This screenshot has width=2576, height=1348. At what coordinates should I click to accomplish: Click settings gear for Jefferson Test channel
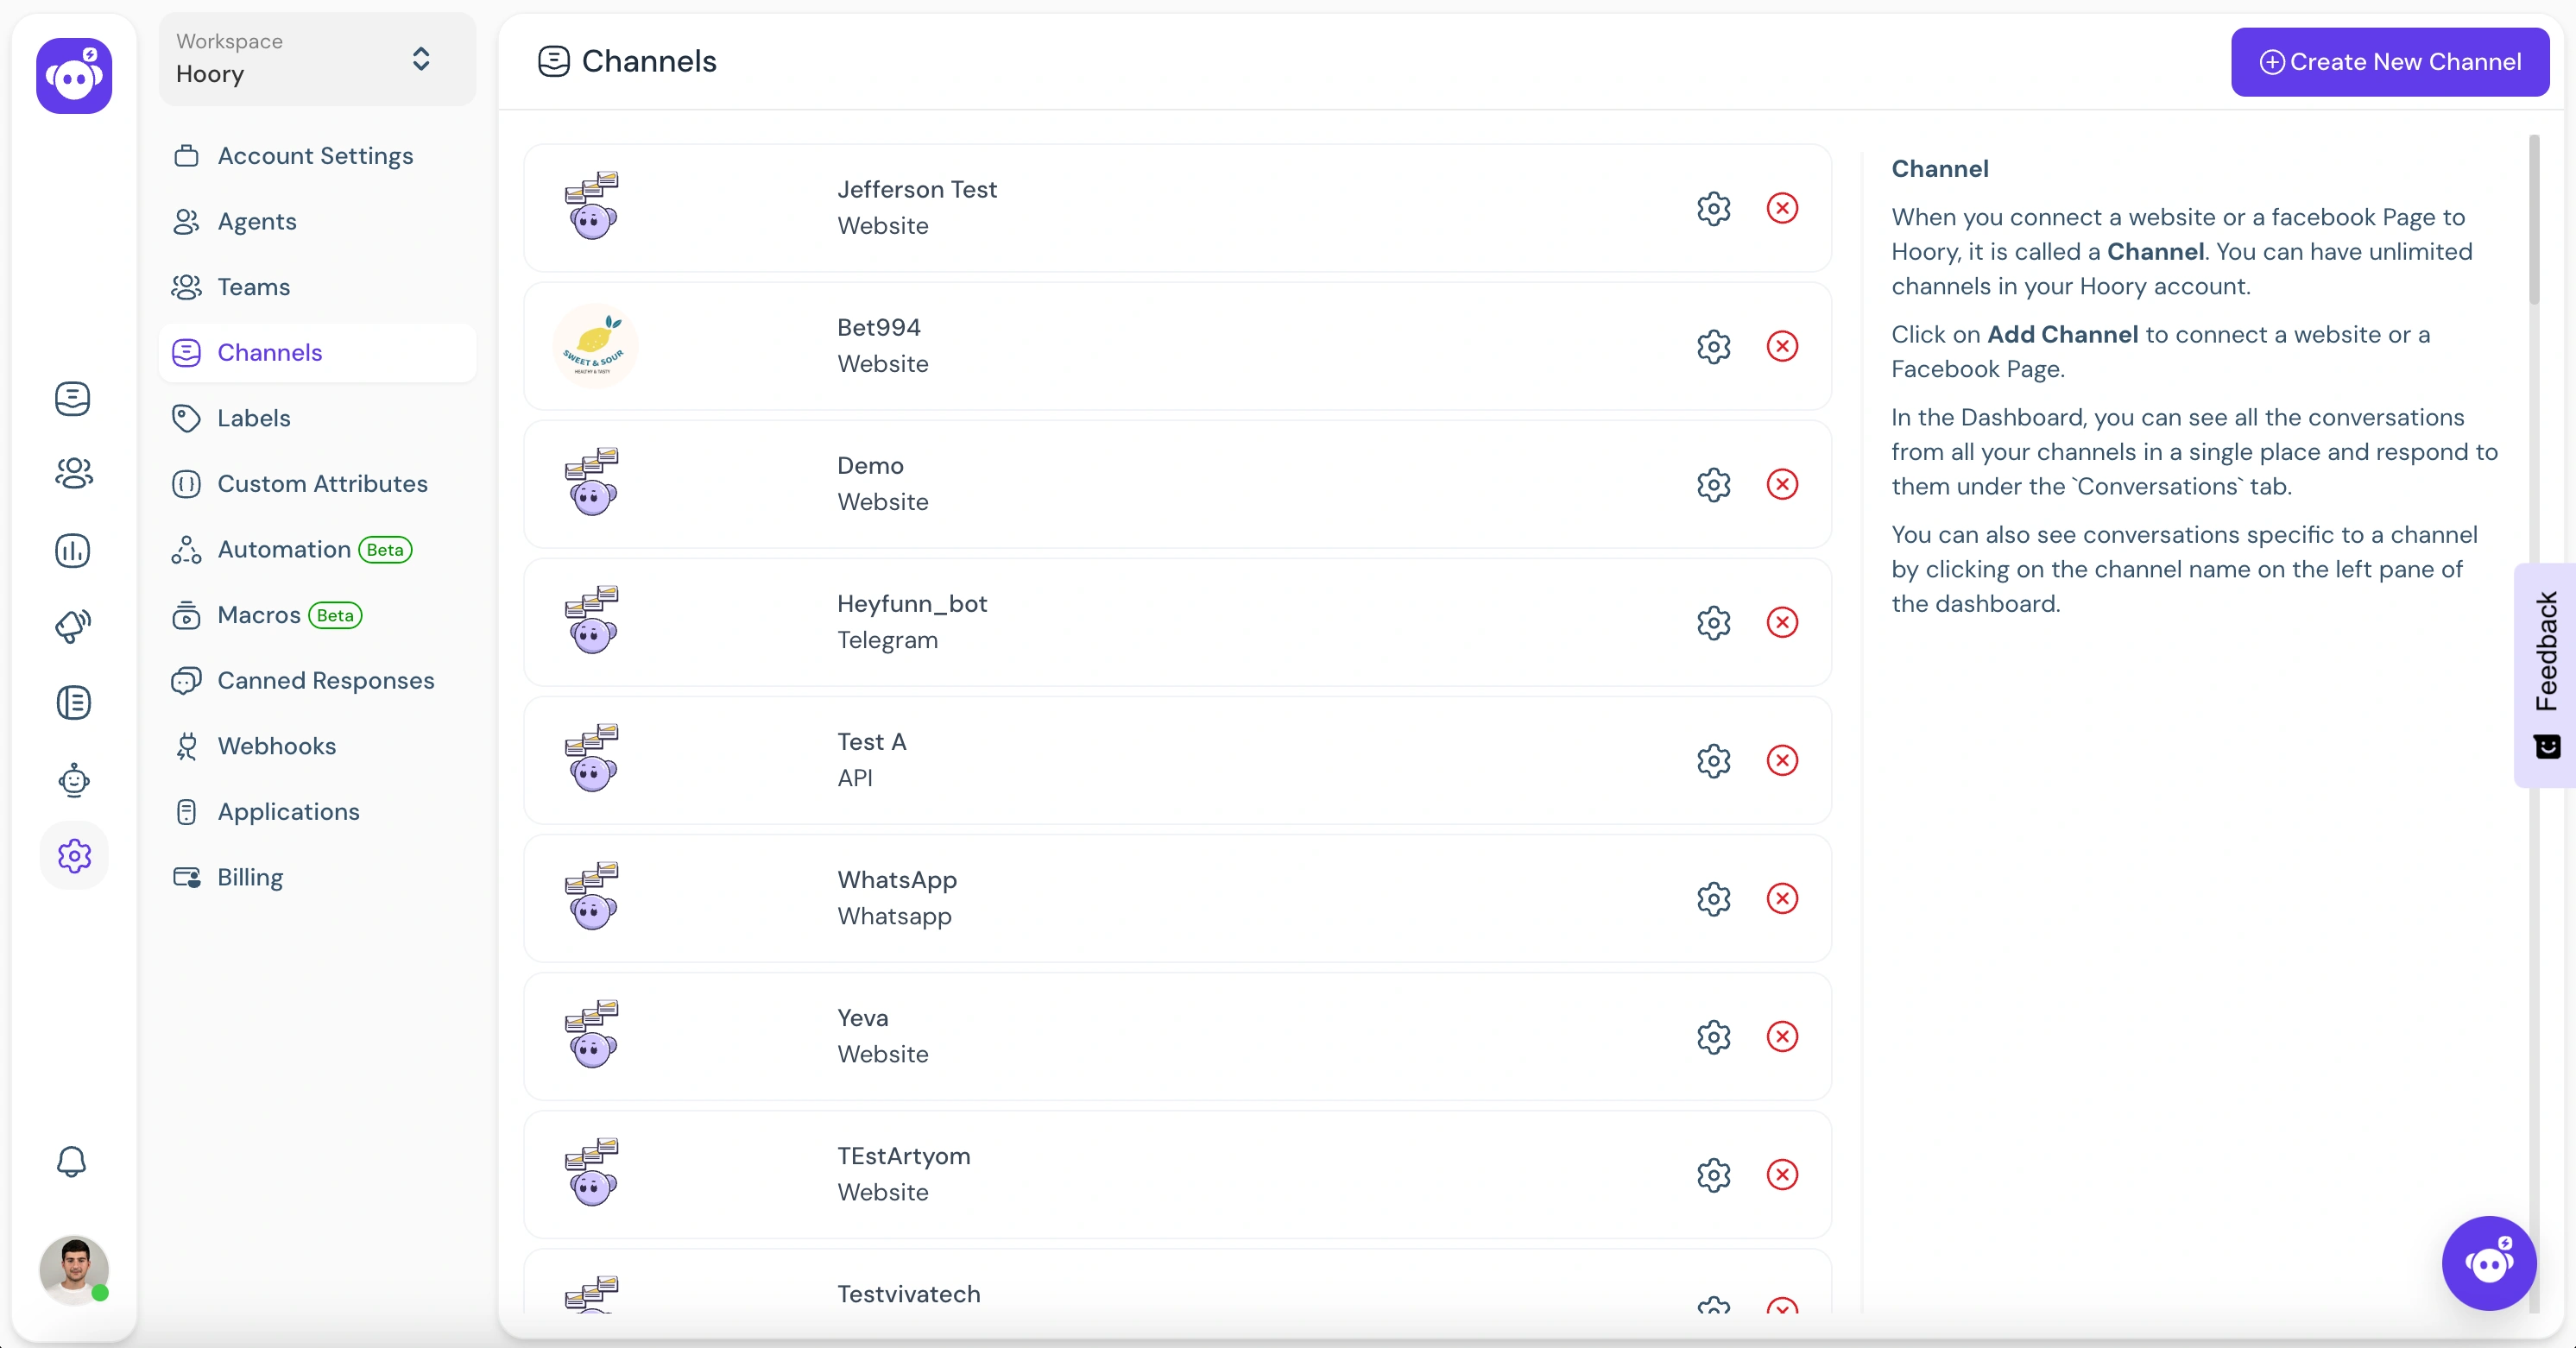[x=1714, y=208]
